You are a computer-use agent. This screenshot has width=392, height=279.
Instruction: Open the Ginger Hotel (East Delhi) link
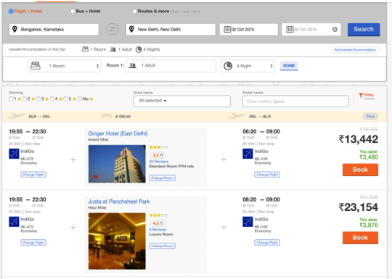click(x=118, y=133)
